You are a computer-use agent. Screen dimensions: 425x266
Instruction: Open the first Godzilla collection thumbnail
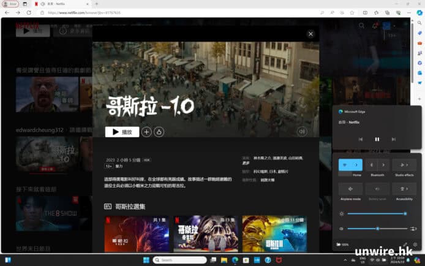point(137,234)
